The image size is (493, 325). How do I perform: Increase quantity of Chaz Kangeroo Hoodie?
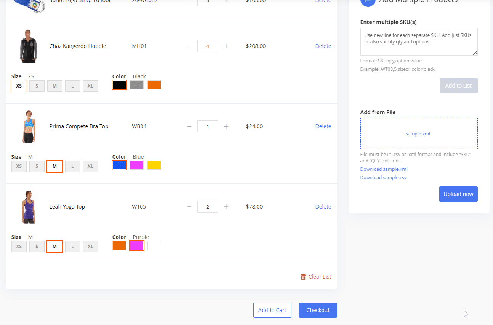[226, 46]
